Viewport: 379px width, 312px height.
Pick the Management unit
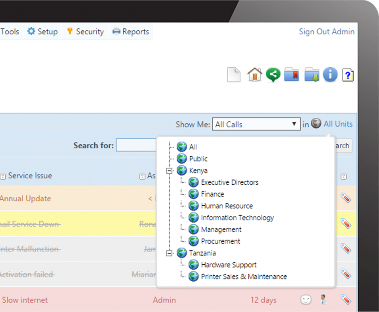tap(221, 229)
